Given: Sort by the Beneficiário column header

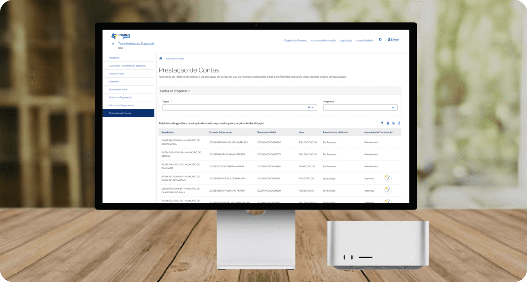Looking at the screenshot, I should pyautogui.click(x=168, y=132).
